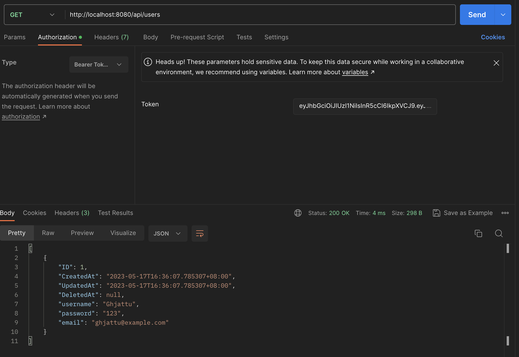Click the Send button

(x=477, y=15)
